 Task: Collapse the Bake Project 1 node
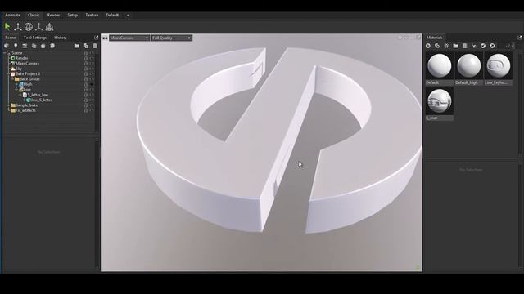[9, 74]
